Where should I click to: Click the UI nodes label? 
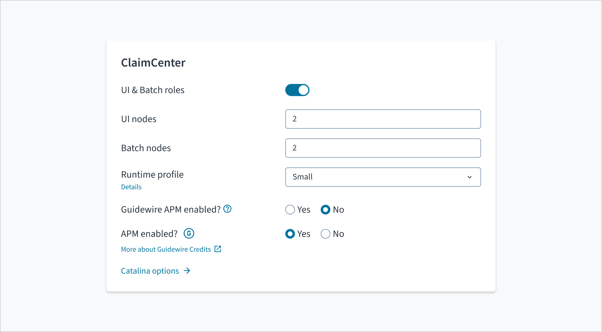139,119
